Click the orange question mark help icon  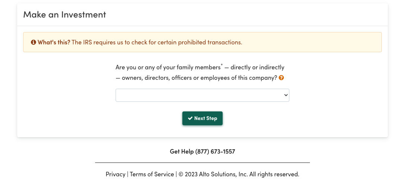tap(281, 78)
